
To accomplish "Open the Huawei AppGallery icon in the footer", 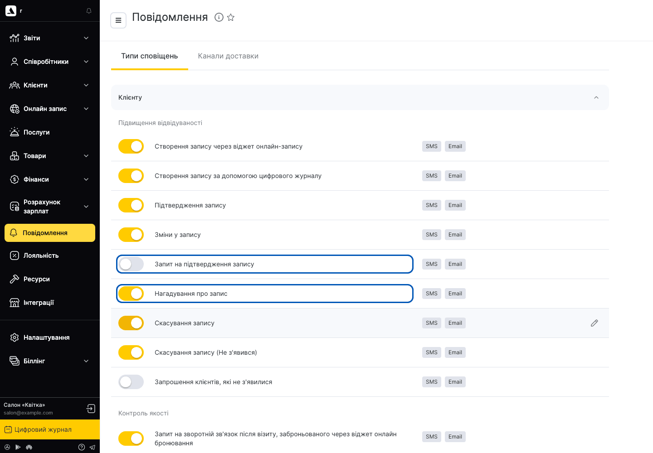I will pos(29,447).
